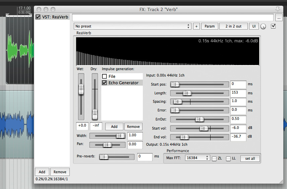Toggle the UI button

pos(254,26)
